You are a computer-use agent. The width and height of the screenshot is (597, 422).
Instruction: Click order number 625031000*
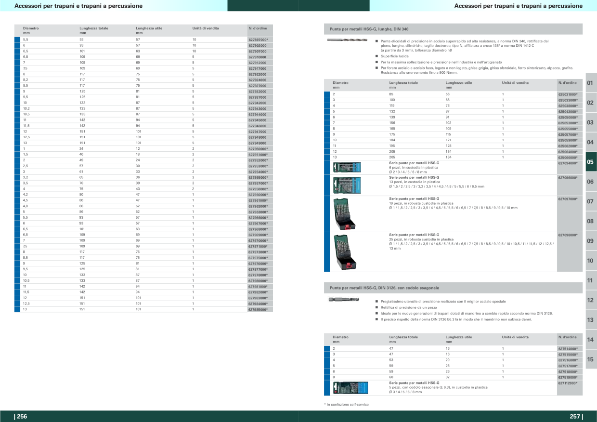[x=568, y=94]
